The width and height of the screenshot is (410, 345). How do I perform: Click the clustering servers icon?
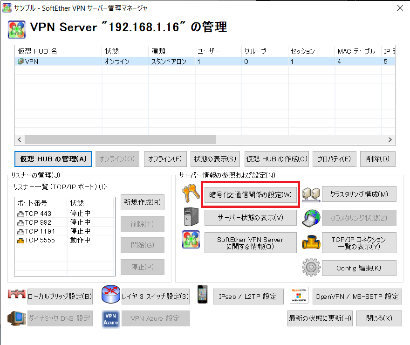[x=311, y=195]
